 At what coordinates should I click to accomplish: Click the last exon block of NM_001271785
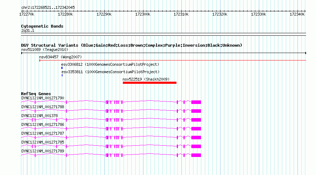pyautogui.click(x=196, y=146)
